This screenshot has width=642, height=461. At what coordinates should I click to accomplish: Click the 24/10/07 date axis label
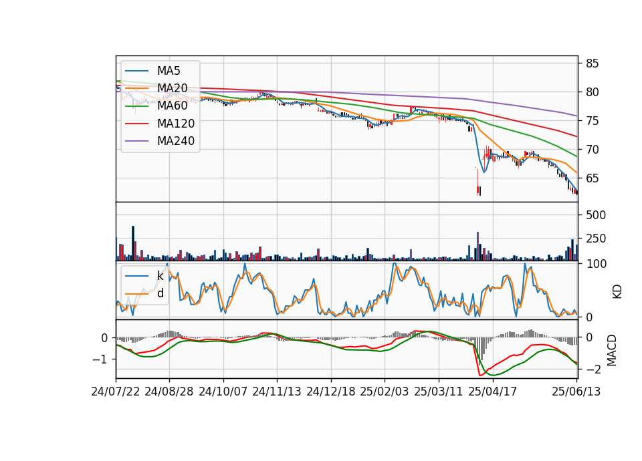(223, 392)
